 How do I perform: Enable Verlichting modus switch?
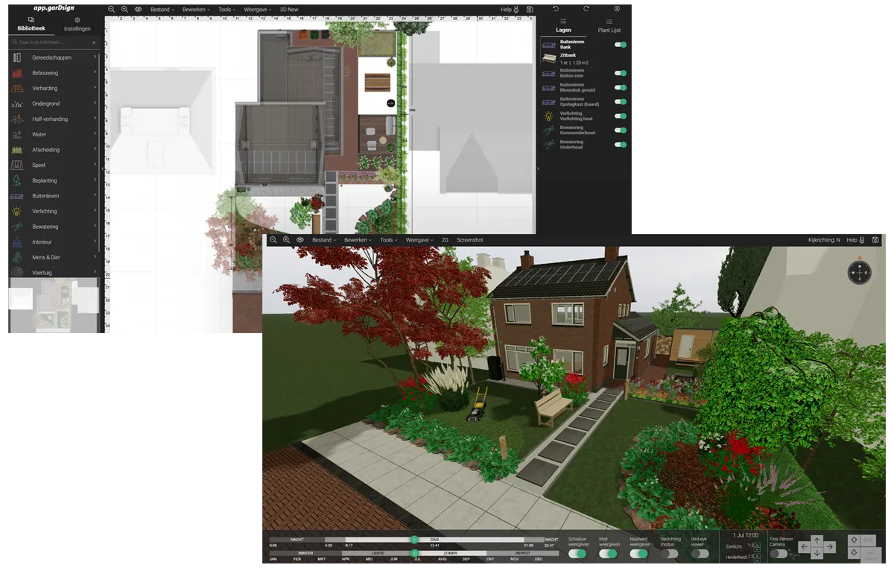point(670,554)
